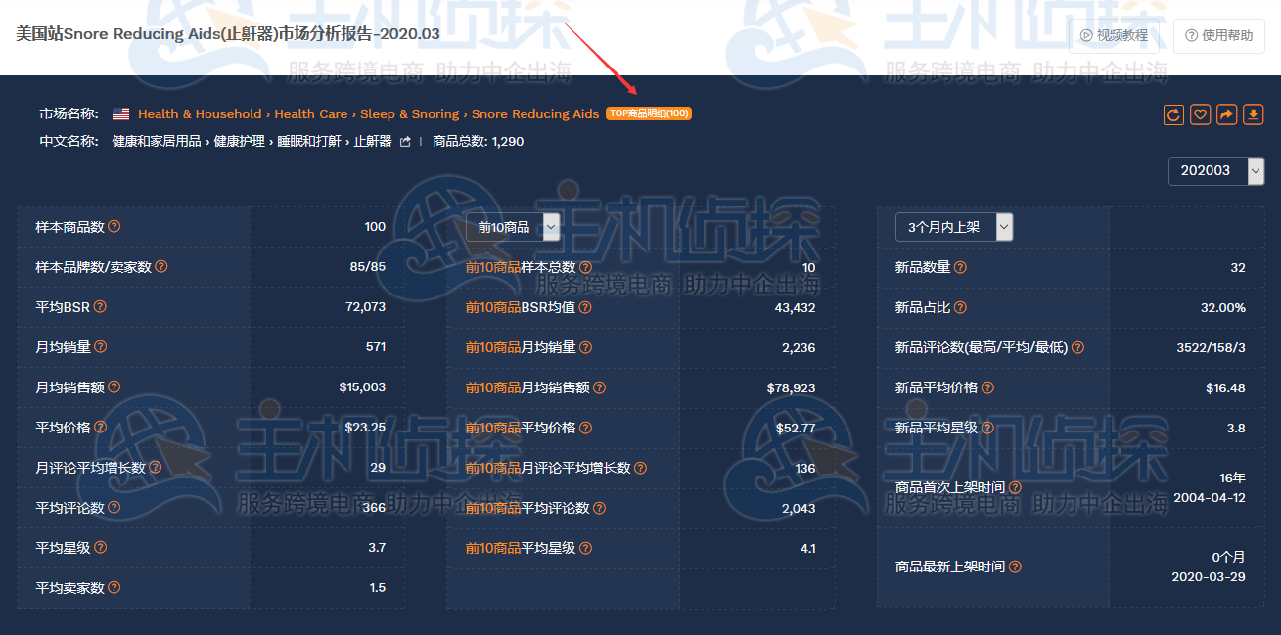The width and height of the screenshot is (1281, 635).
Task: Expand the 202003 month dropdown
Action: click(1256, 170)
